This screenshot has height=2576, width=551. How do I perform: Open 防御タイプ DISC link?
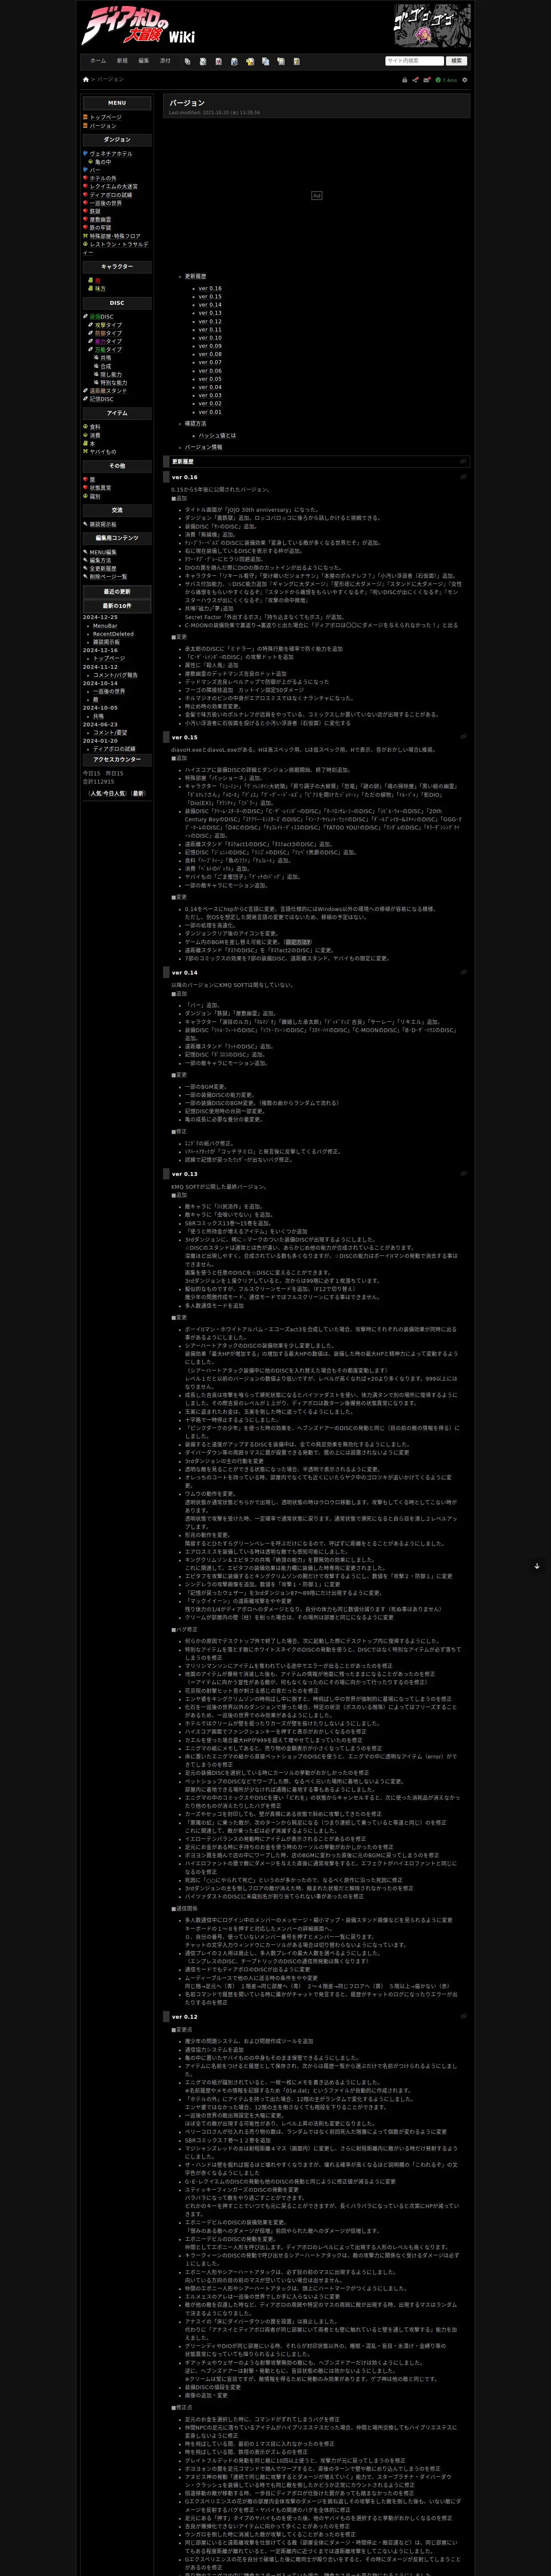(x=108, y=333)
